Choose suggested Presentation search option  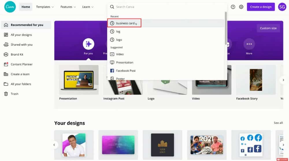(x=166, y=63)
